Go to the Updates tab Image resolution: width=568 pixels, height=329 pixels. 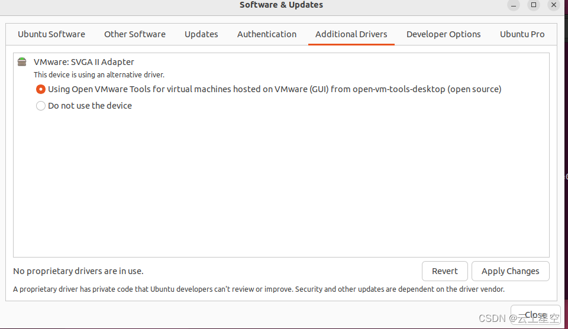click(201, 34)
